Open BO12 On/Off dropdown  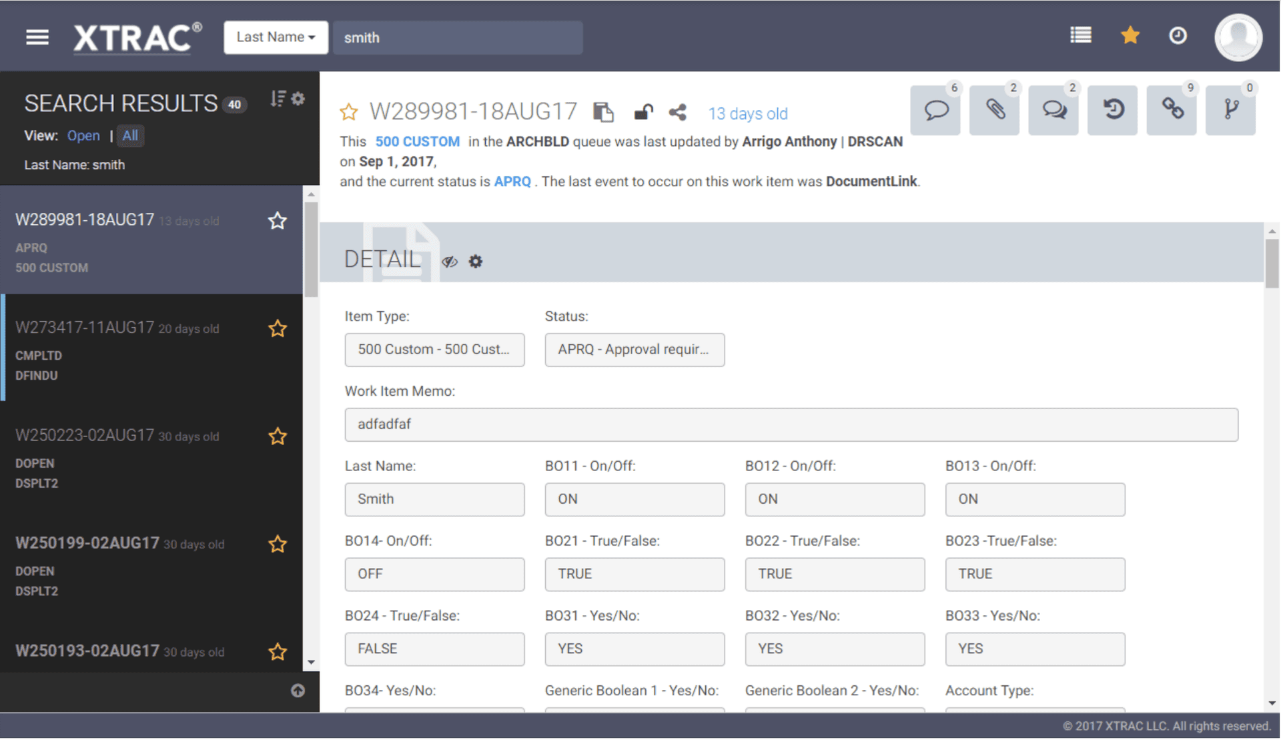pyautogui.click(x=835, y=499)
